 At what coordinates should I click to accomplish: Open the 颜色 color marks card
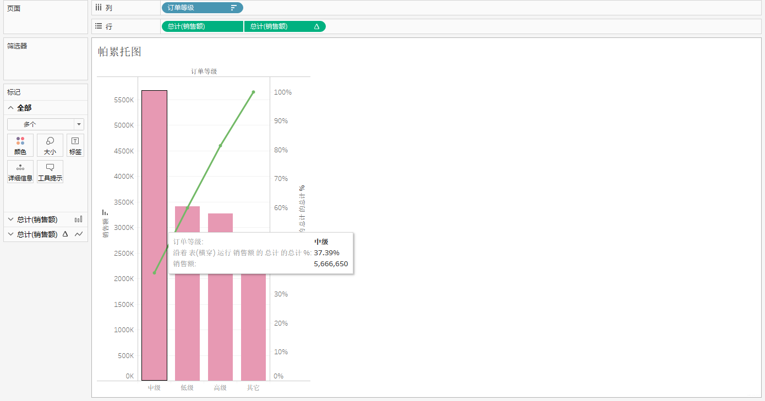pos(20,145)
